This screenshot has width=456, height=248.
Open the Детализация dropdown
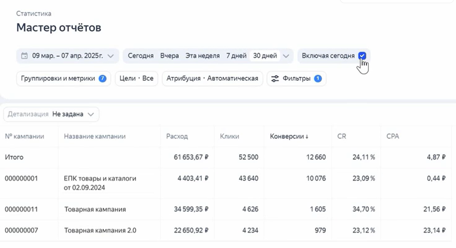coord(51,114)
